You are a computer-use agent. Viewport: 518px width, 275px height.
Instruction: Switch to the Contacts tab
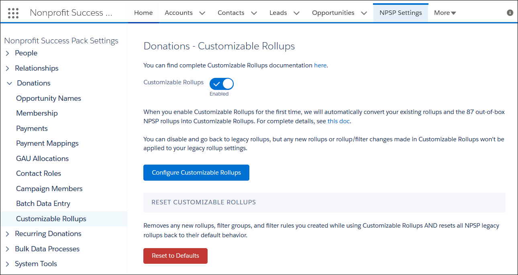[231, 13]
